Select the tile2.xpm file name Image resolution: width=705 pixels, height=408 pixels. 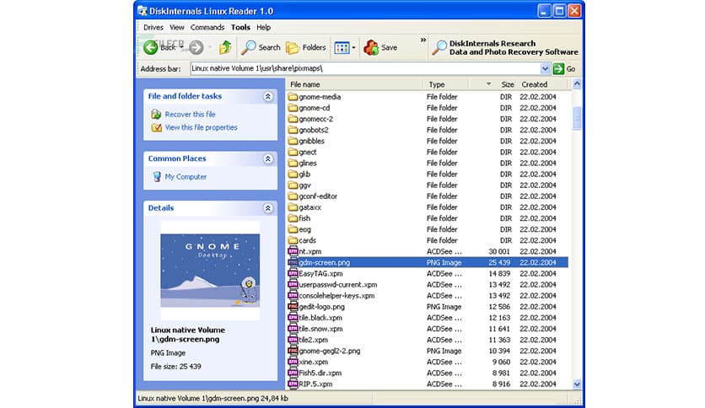coord(314,340)
